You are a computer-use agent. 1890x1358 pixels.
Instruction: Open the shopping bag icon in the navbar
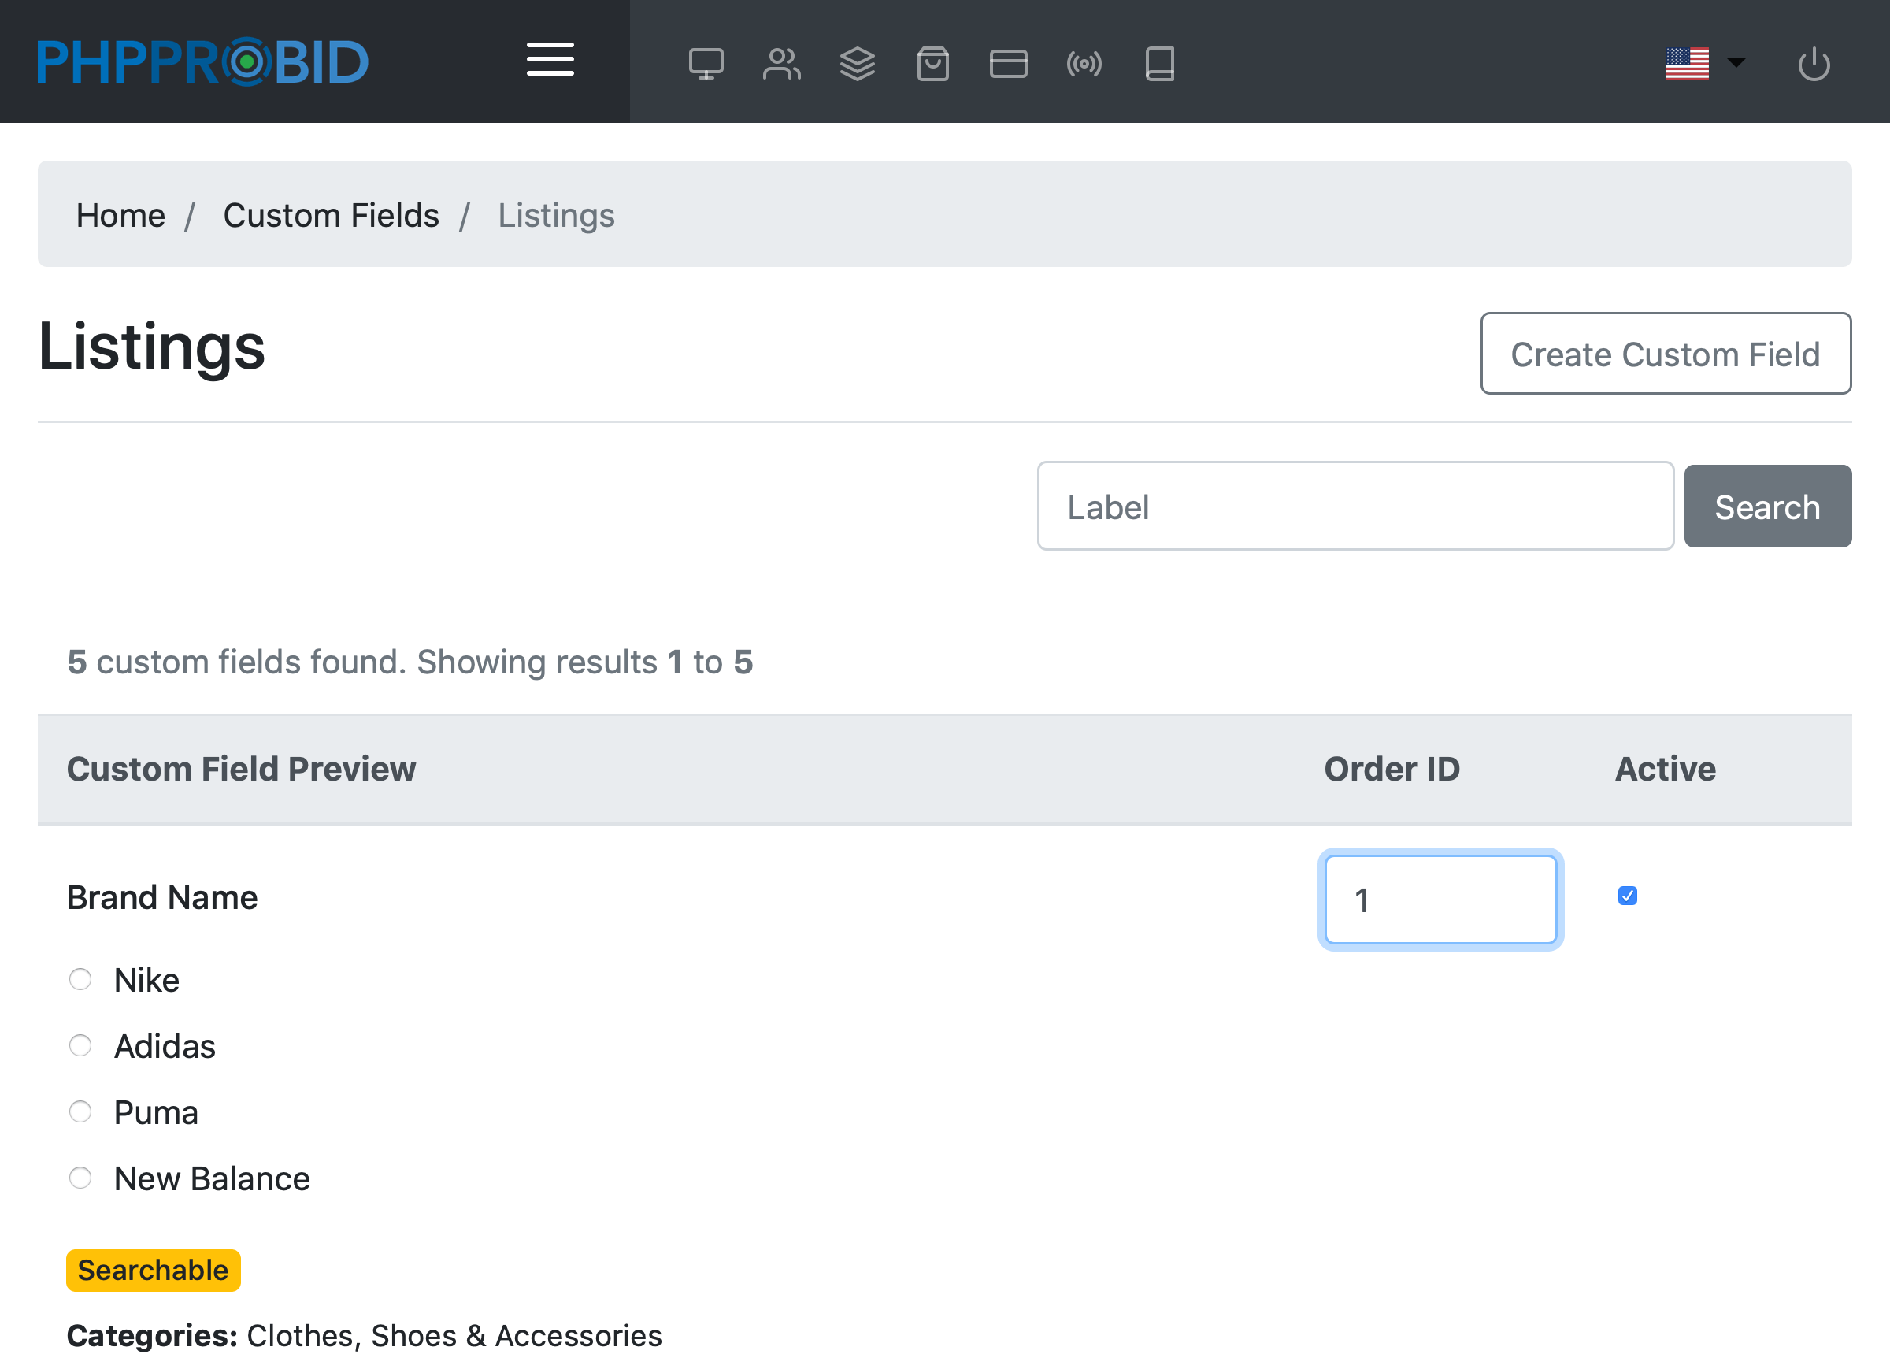tap(932, 63)
